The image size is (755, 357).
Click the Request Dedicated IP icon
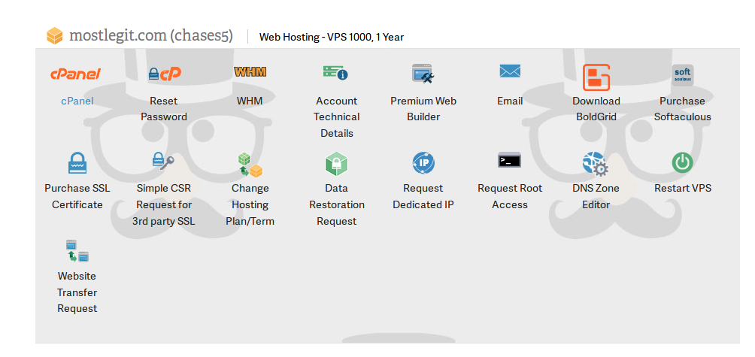423,162
